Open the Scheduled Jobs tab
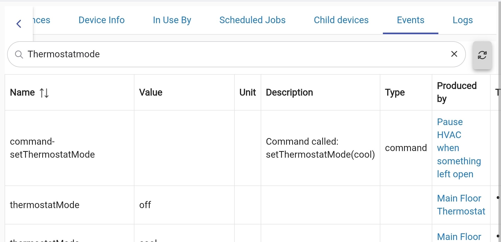 point(252,20)
